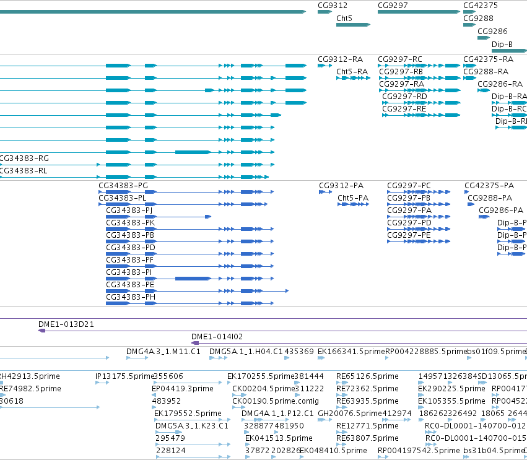Select protein CG34383-PI
The height and width of the screenshot is (460, 527).
129,272
